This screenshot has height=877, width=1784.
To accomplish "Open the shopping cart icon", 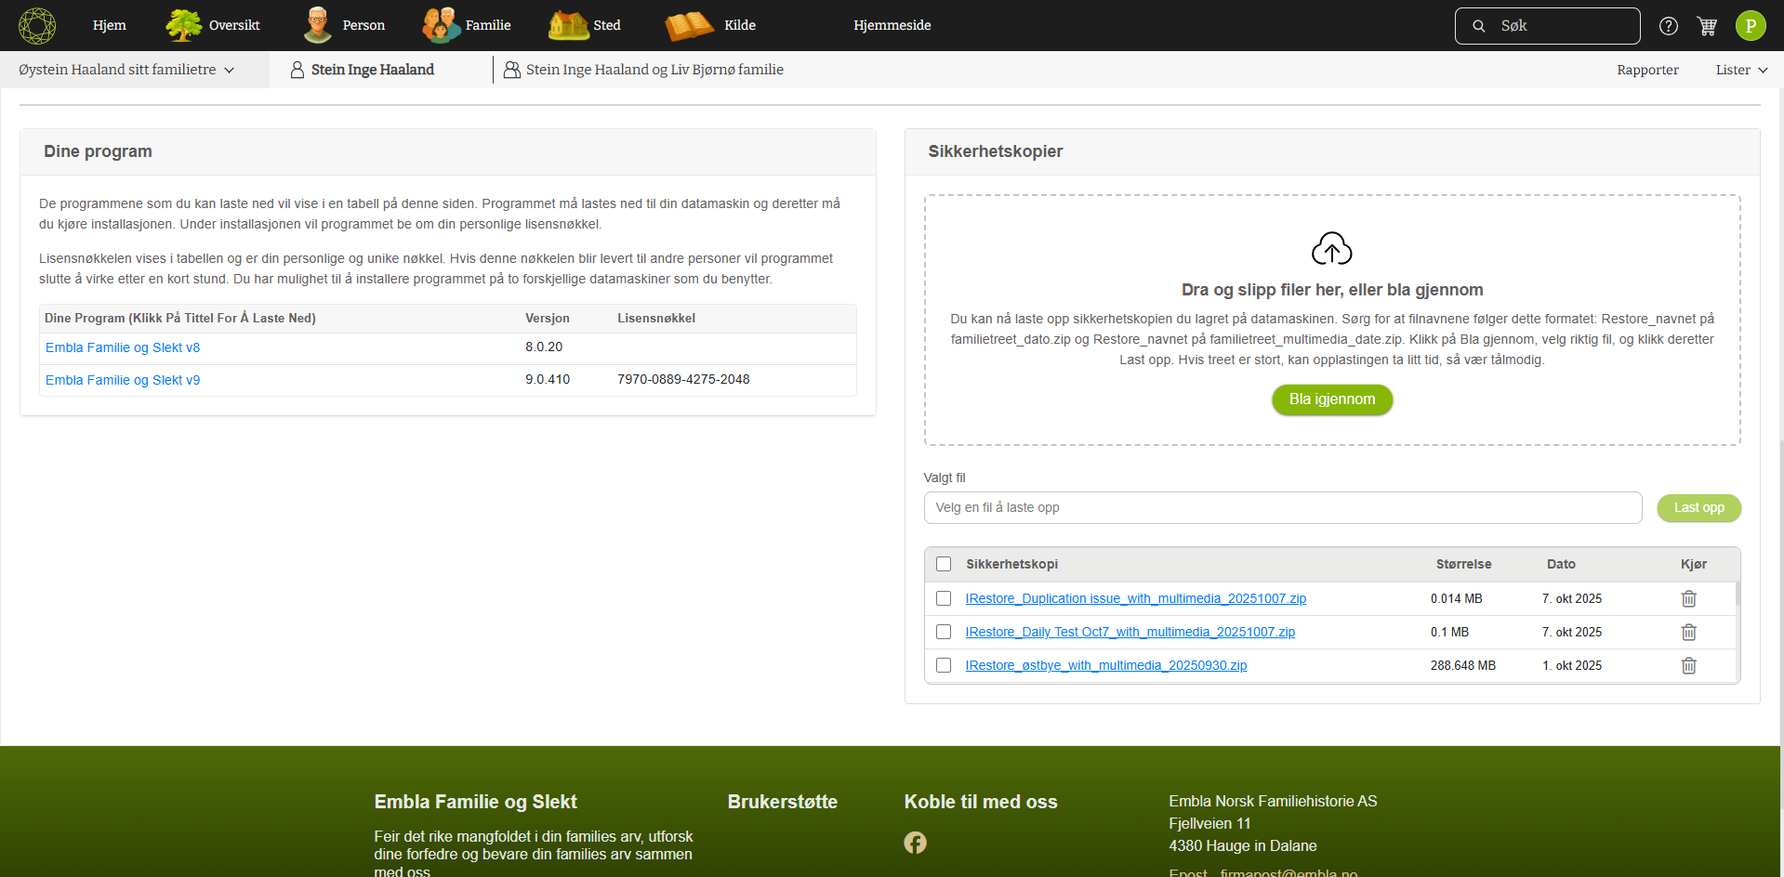I will 1707,26.
